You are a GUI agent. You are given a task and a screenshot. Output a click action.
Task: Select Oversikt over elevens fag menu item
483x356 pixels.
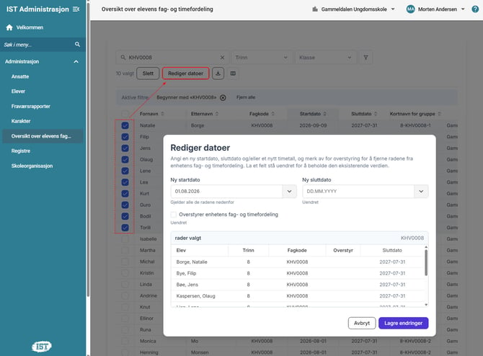43,136
